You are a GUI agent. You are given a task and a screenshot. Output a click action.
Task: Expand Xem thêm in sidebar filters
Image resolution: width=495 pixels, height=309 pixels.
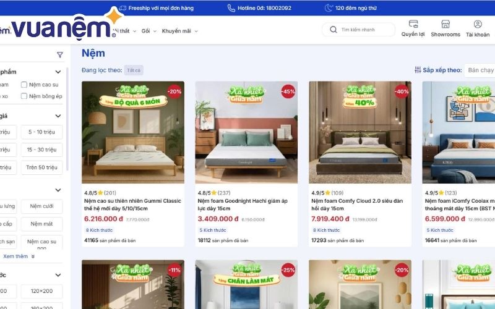(19, 256)
